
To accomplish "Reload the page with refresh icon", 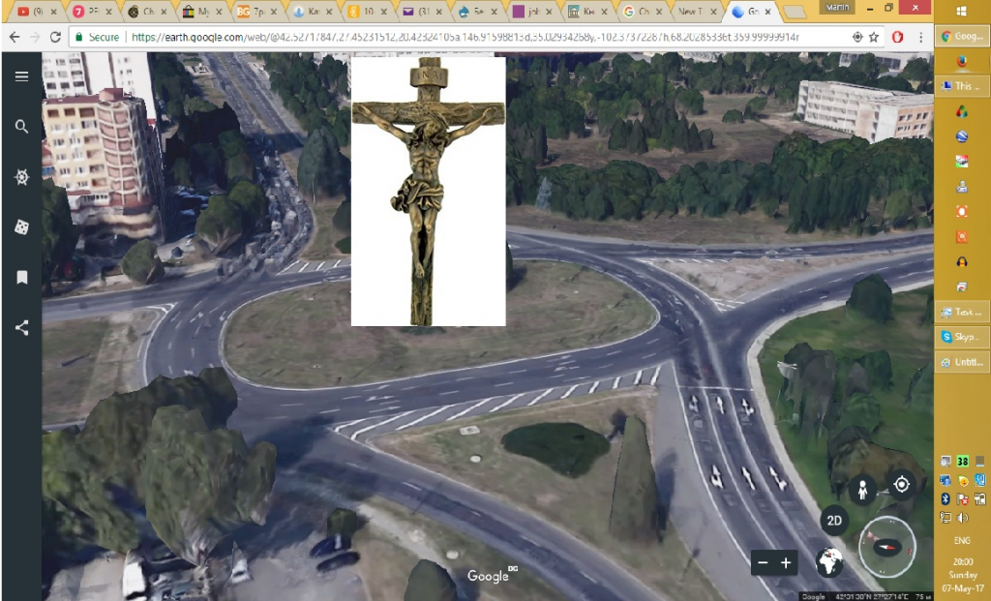I will pyautogui.click(x=55, y=38).
